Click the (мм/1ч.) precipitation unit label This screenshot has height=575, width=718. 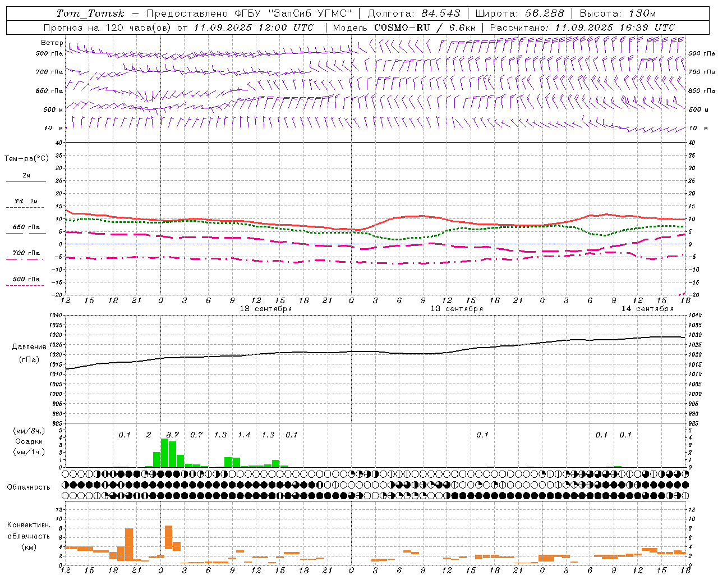click(x=29, y=452)
